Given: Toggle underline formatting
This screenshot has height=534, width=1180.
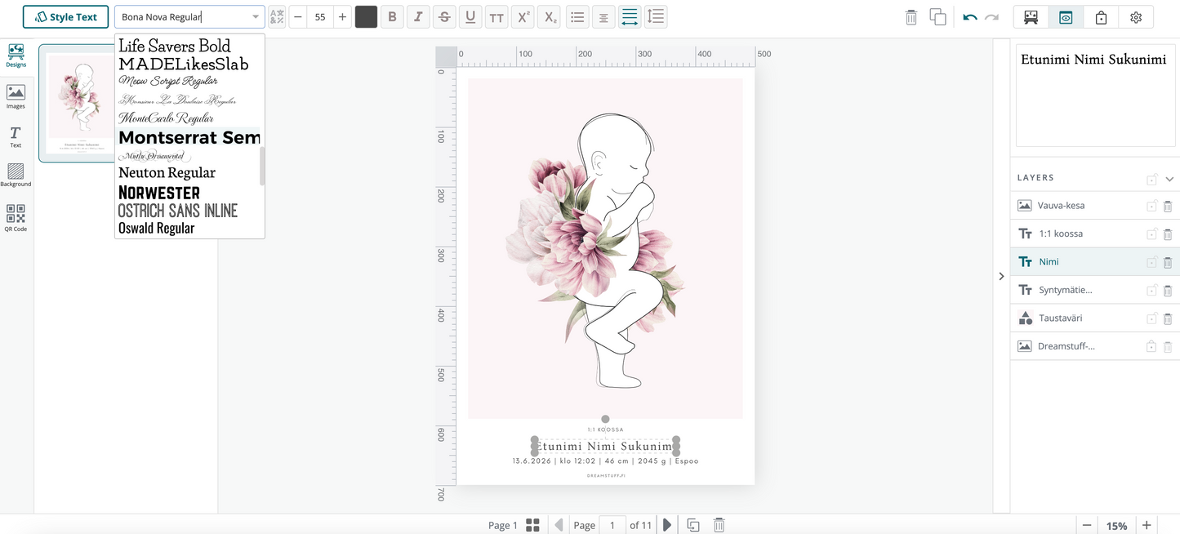Looking at the screenshot, I should 470,17.
